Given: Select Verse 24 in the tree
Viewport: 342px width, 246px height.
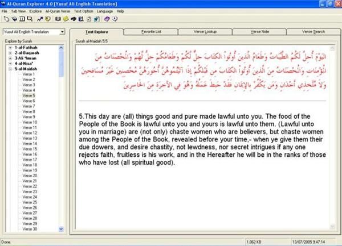Looking at the screenshot, I should point(30,197).
